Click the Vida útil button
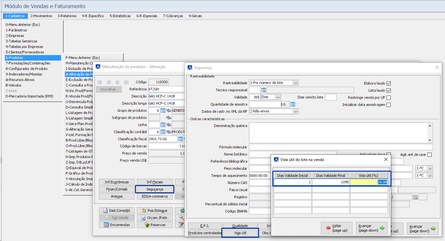The width and height of the screenshot is (445, 241). 240,233
